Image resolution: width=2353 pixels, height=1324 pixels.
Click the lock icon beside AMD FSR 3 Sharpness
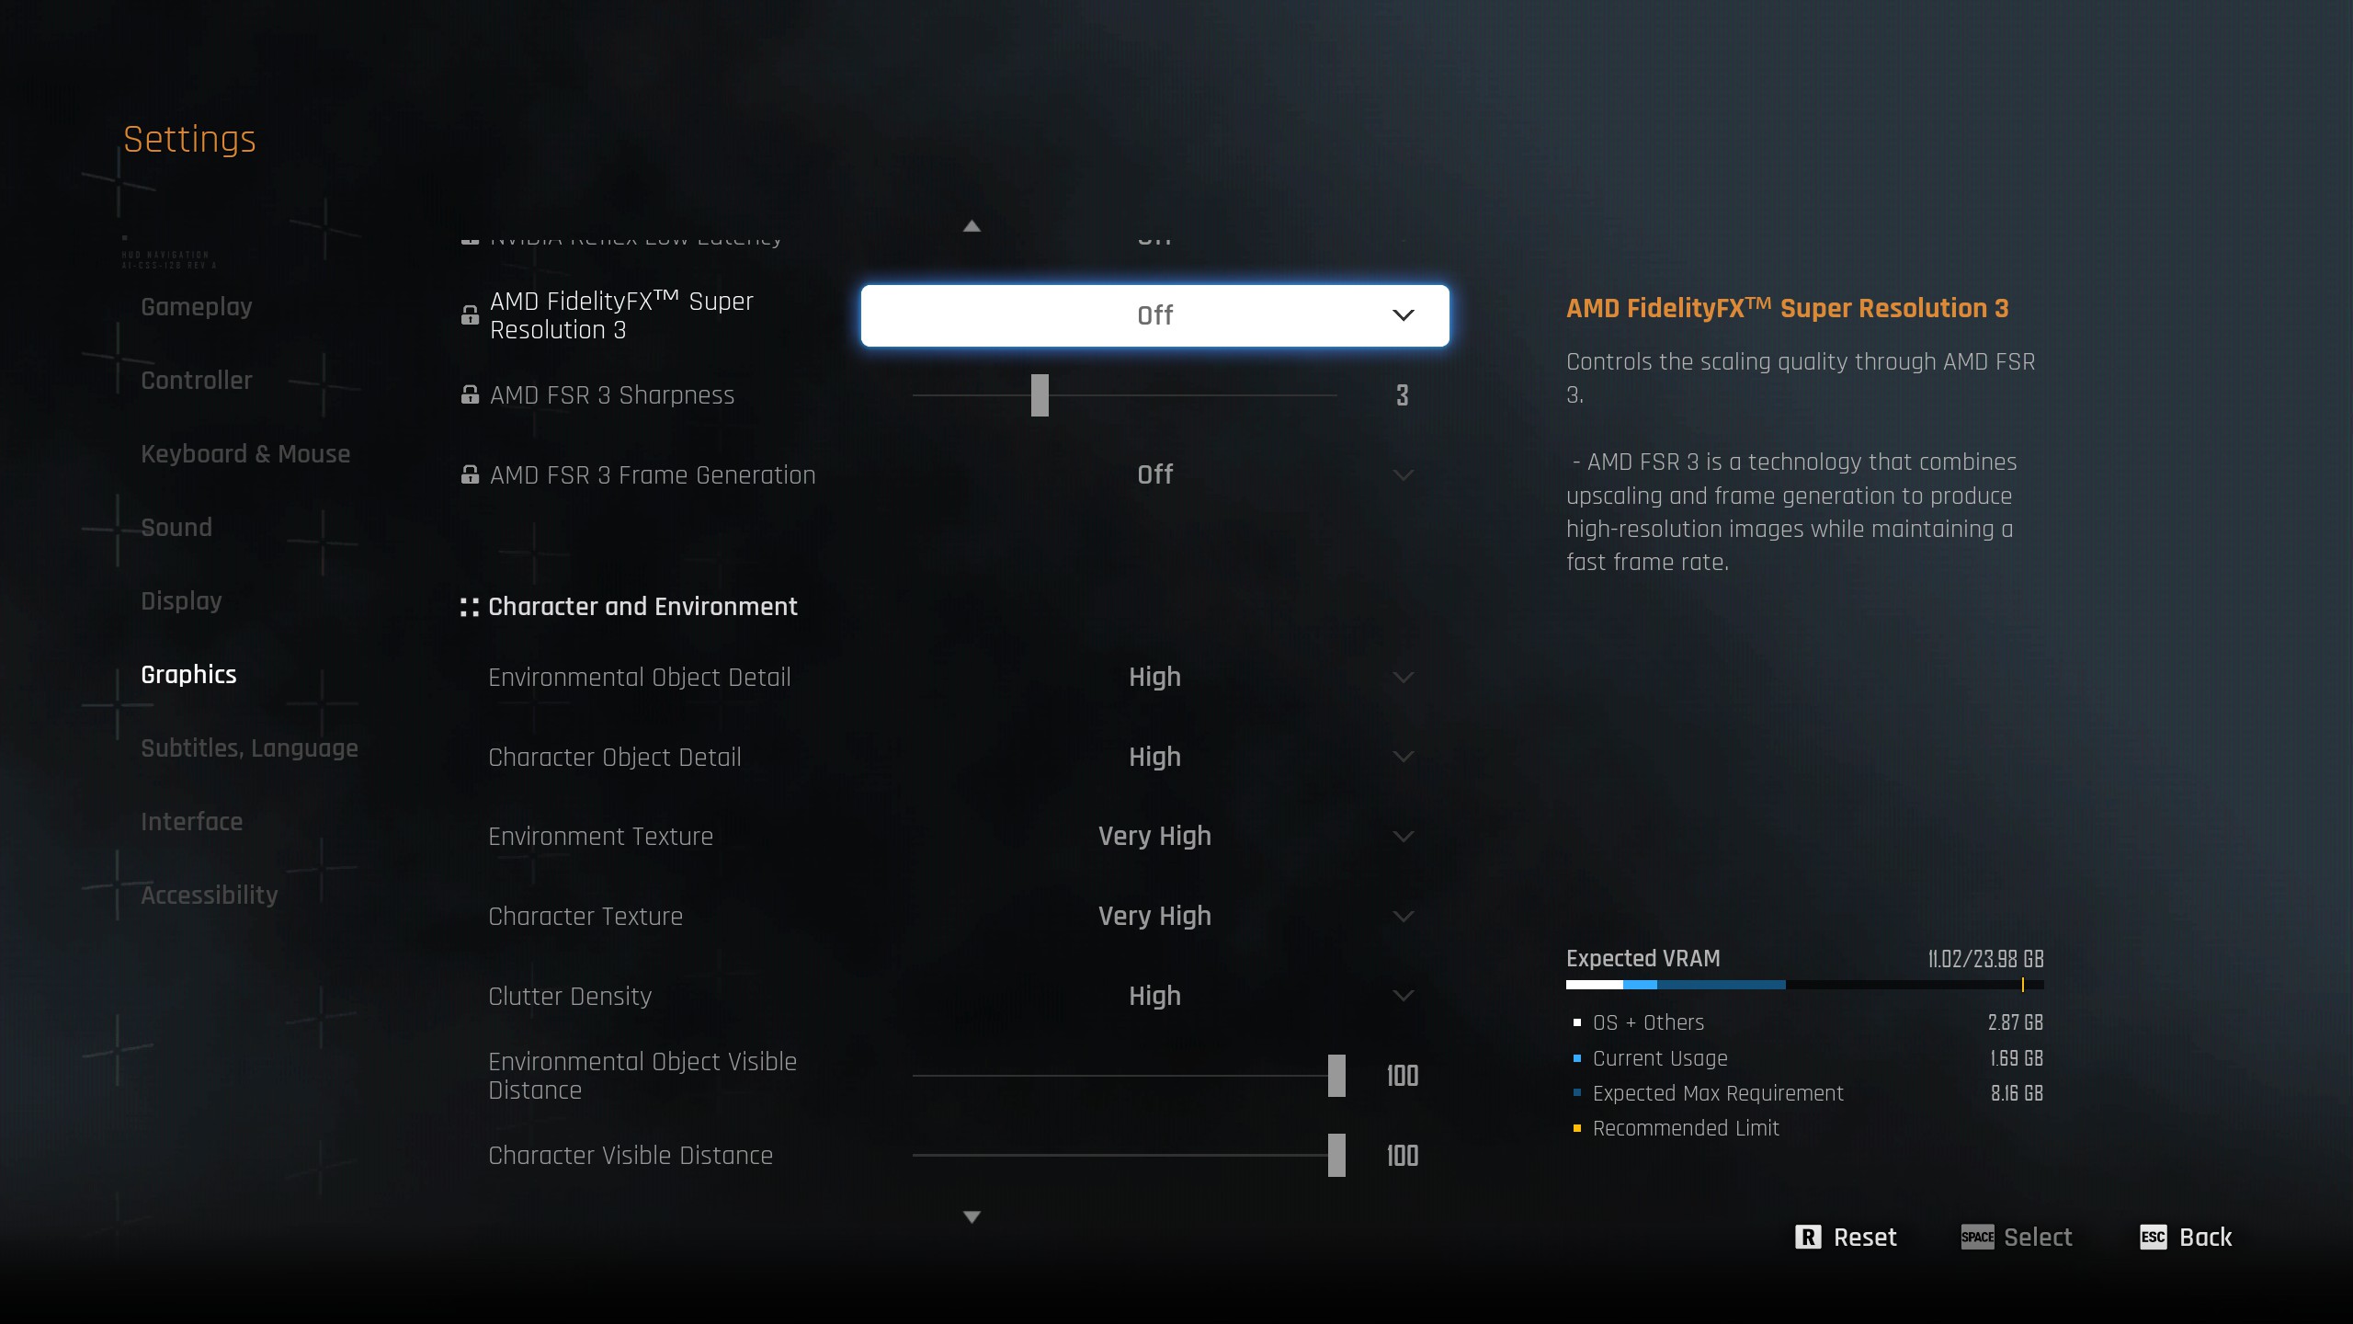470,395
